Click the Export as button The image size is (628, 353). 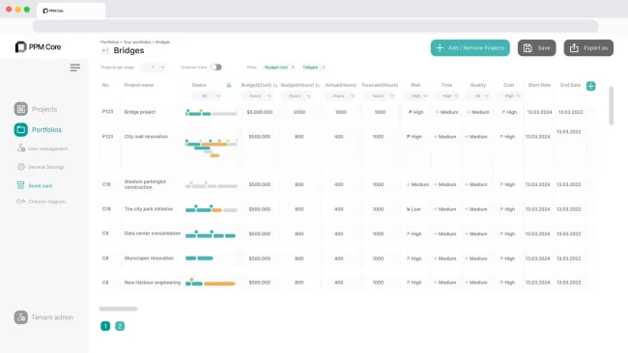point(588,48)
